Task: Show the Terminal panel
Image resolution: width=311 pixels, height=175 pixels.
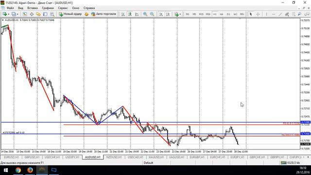Action: click(45, 14)
